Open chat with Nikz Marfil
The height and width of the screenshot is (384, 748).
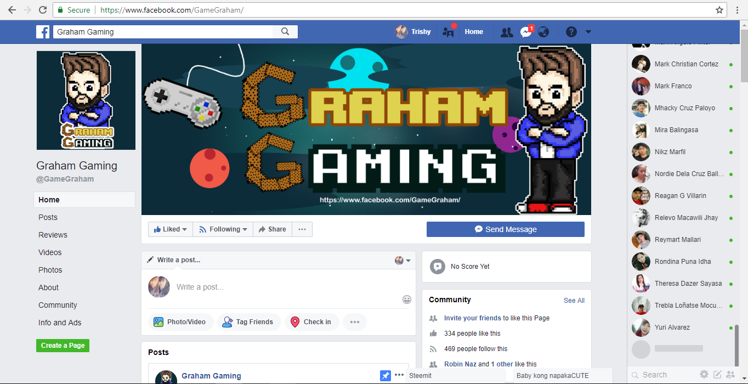coord(682,152)
